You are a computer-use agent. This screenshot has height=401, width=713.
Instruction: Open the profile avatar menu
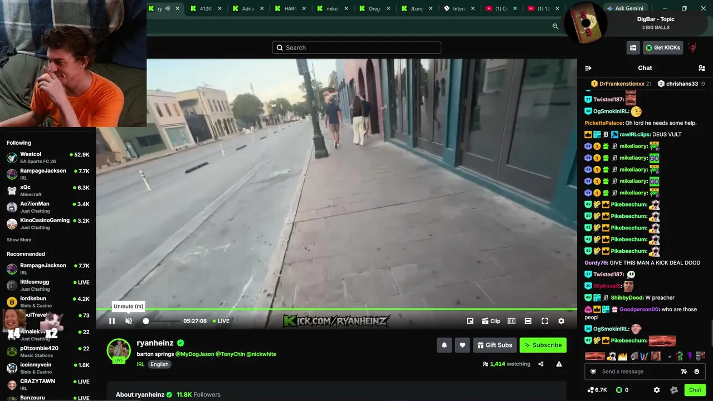pos(692,48)
